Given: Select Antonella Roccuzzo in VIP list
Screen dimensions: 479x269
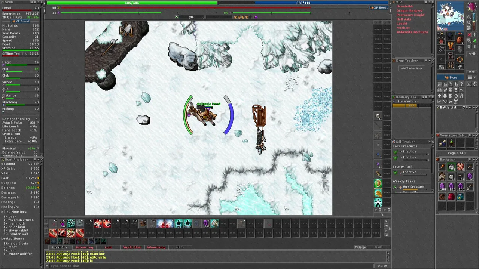Looking at the screenshot, I should [x=412, y=32].
